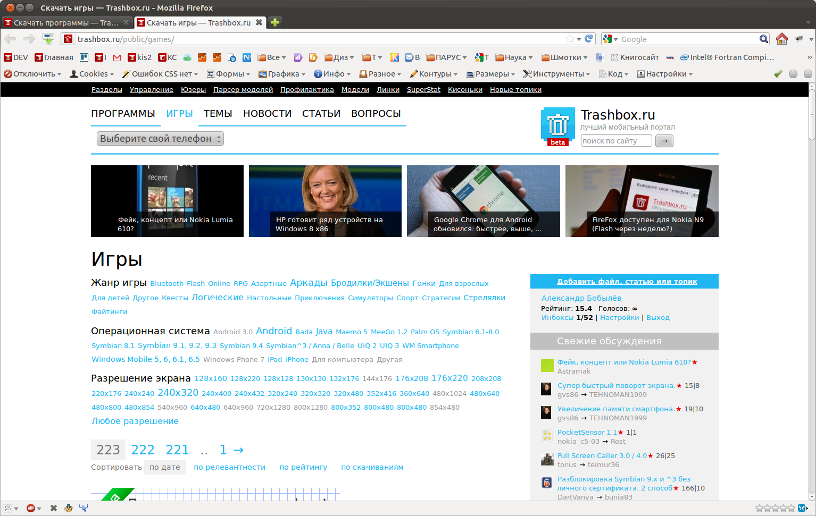Click the browser Forward arrow button
The width and height of the screenshot is (816, 516).
pyautogui.click(x=29, y=39)
